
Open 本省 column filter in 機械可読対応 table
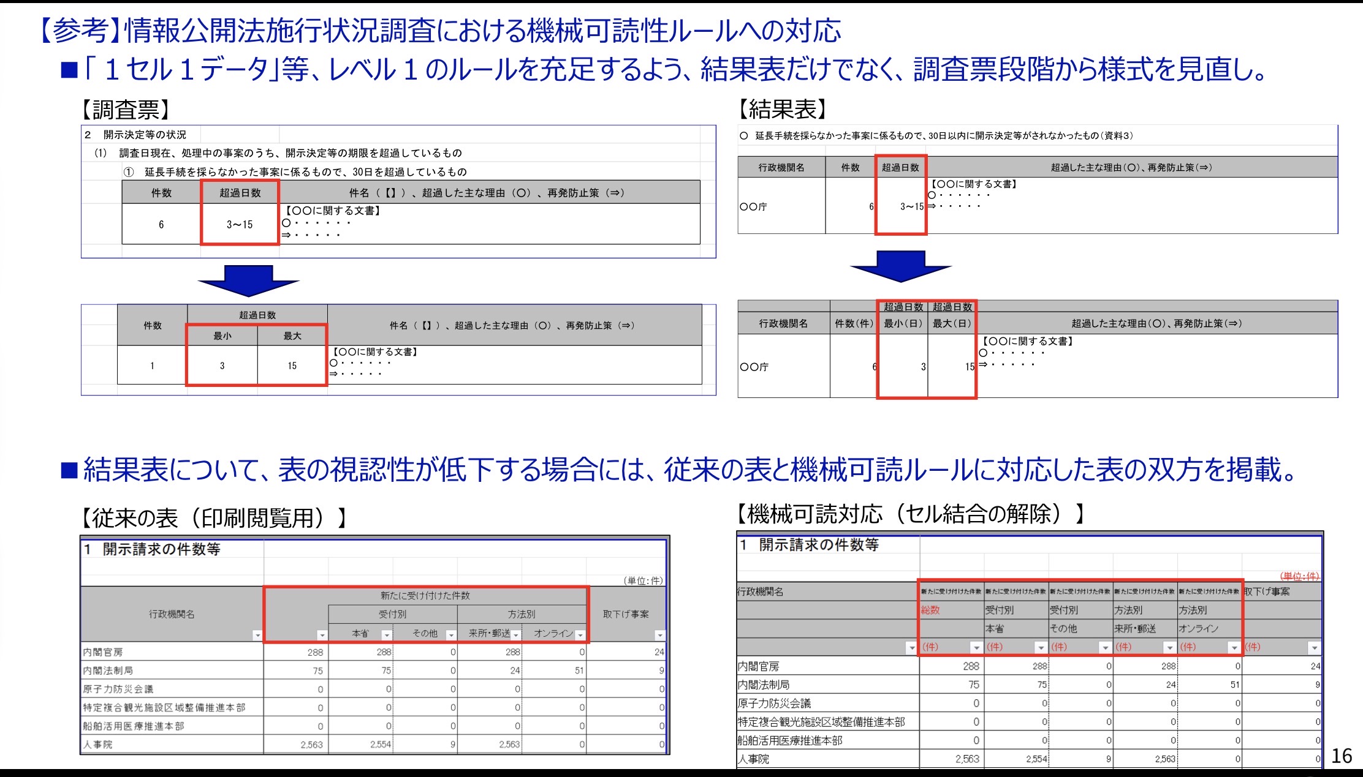[1041, 647]
